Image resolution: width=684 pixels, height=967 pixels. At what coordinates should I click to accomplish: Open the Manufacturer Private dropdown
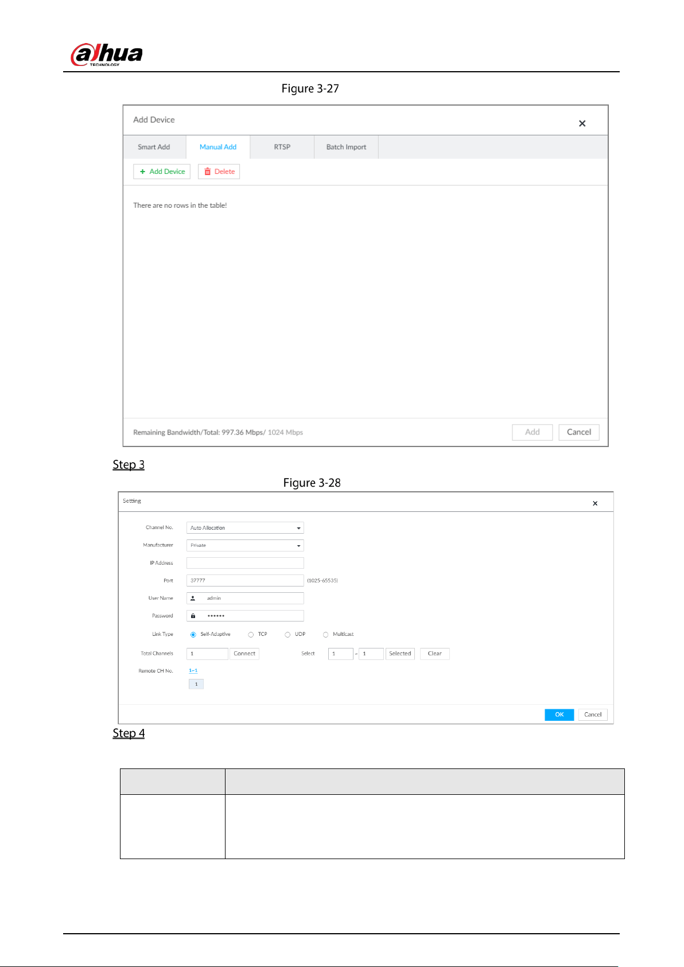tap(245, 545)
